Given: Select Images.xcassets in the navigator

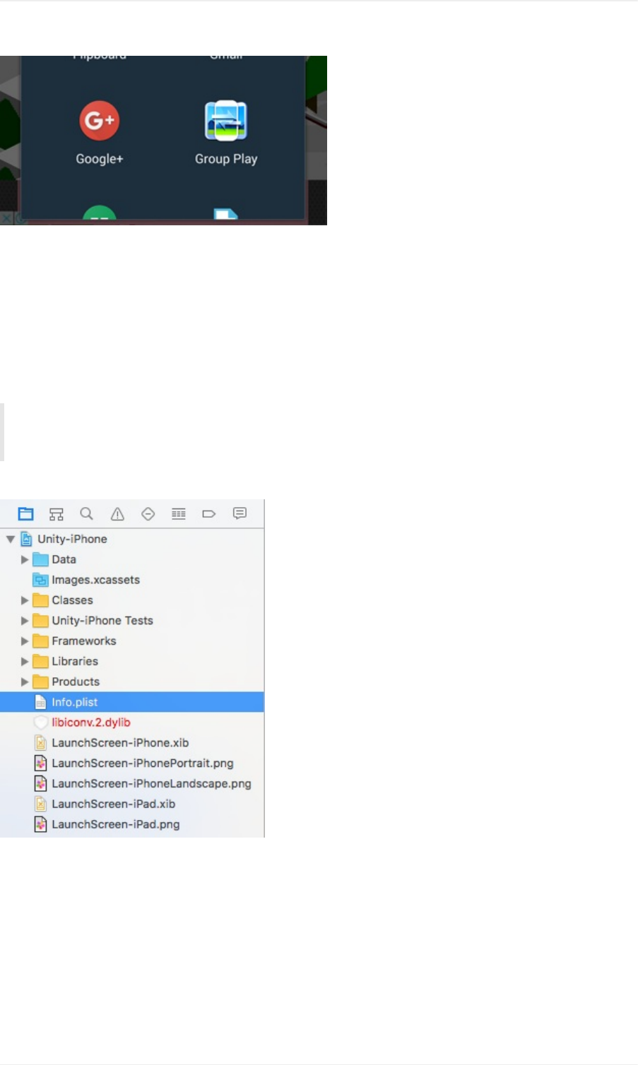Looking at the screenshot, I should click(132, 580).
